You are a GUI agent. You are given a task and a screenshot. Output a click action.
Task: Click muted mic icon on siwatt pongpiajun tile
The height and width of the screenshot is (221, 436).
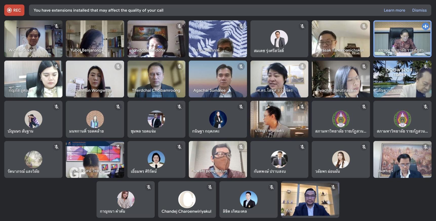point(241,147)
